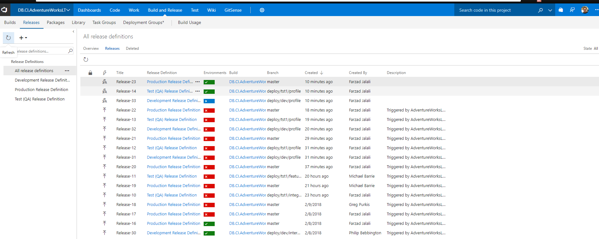The height and width of the screenshot is (239, 599).
Task: Open the new definition plus dropdown
Action: 23,38
